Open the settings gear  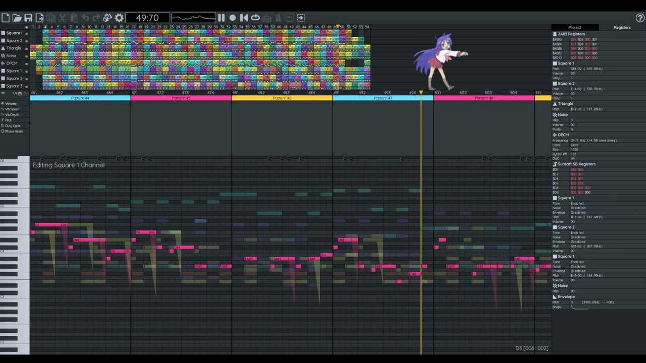coord(119,18)
